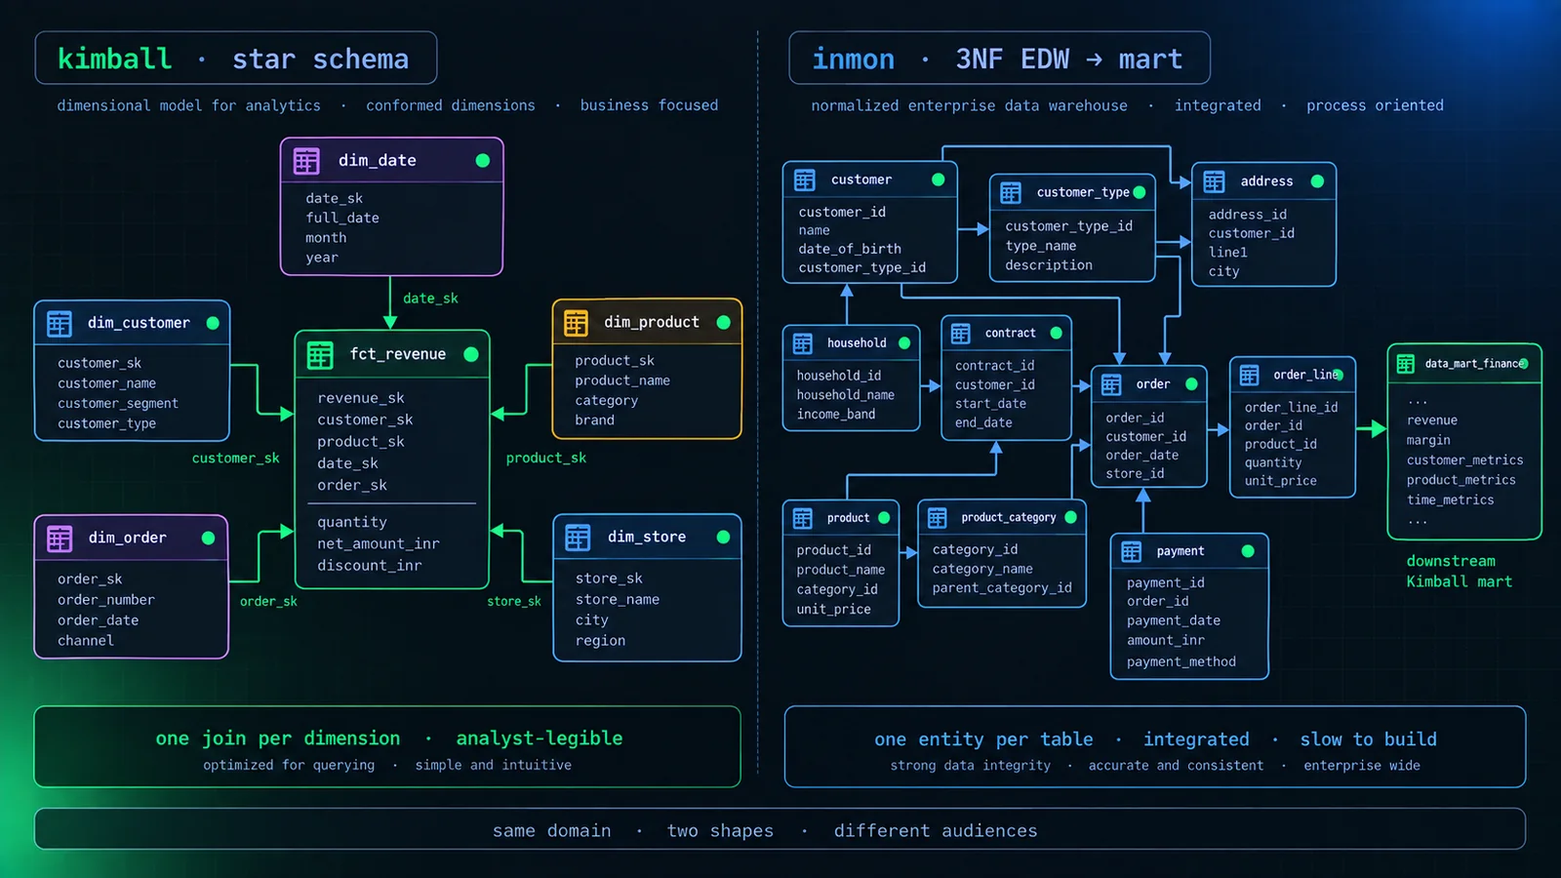This screenshot has width=1561, height=878.
Task: Click the order table icon
Action: (1111, 384)
